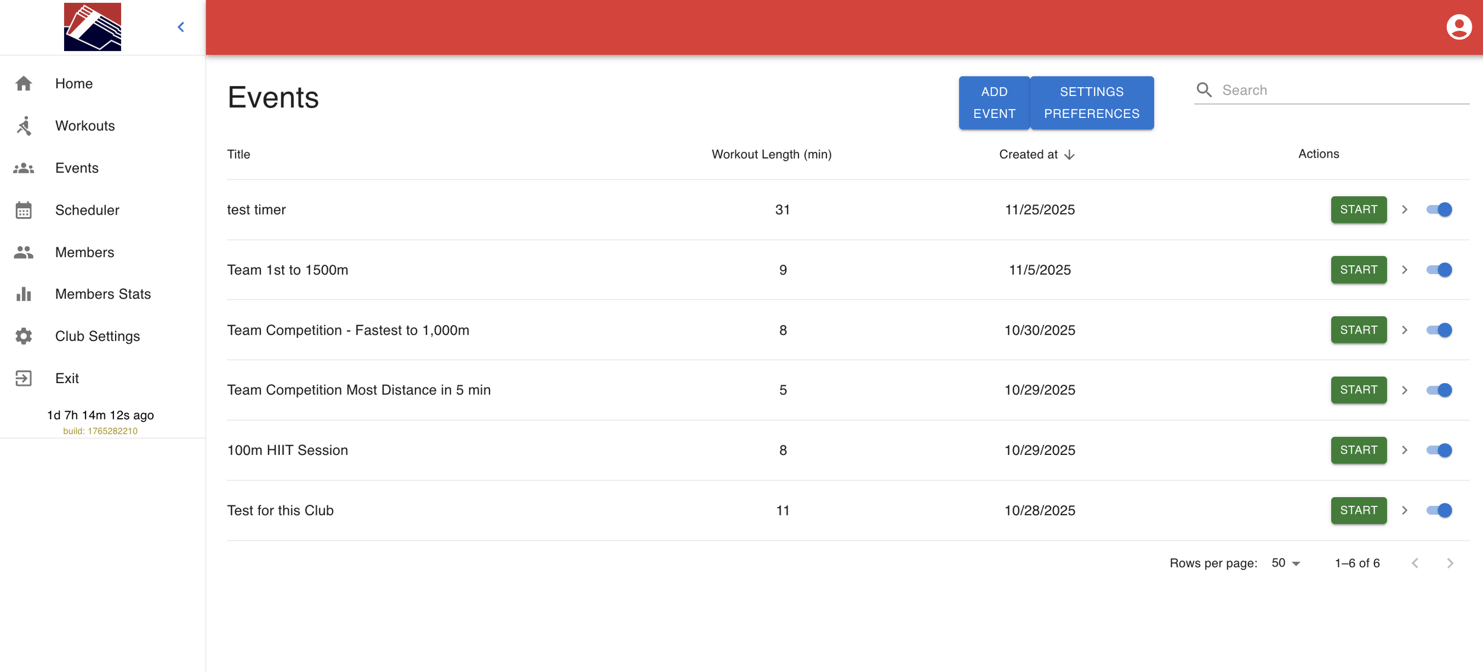Open the Rows per page dropdown
Screen dimensions: 1483x672
click(1285, 563)
